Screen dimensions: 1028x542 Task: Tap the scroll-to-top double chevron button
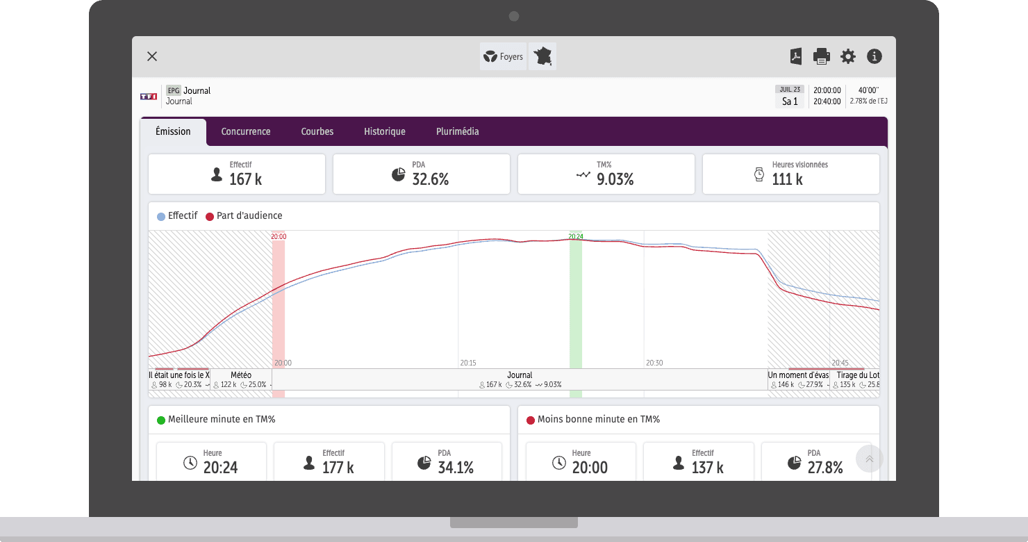[869, 459]
